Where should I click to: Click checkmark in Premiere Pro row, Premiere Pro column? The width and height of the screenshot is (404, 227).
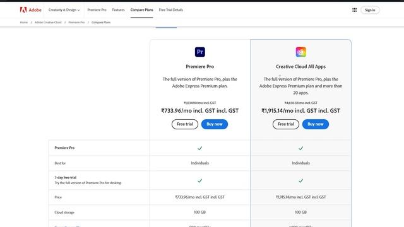tap(199, 148)
